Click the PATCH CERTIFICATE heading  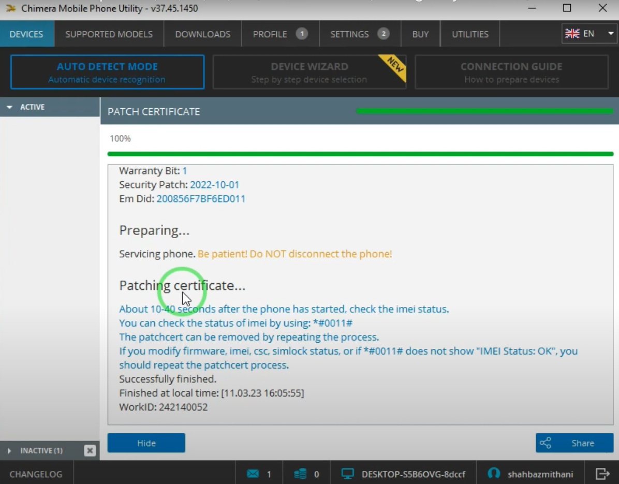coord(154,112)
